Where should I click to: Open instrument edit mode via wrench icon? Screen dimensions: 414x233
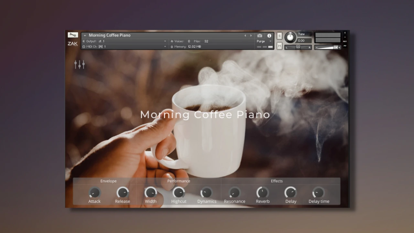coord(72,35)
